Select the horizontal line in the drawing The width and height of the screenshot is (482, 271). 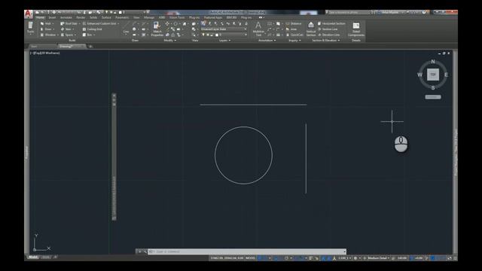coord(253,105)
